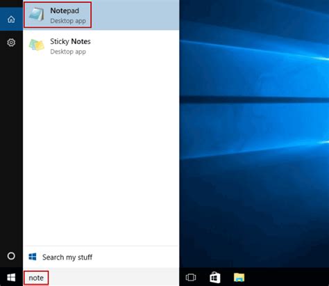Open the Notepad desktop app result
Image resolution: width=329 pixels, height=286 pixels.
(101, 15)
